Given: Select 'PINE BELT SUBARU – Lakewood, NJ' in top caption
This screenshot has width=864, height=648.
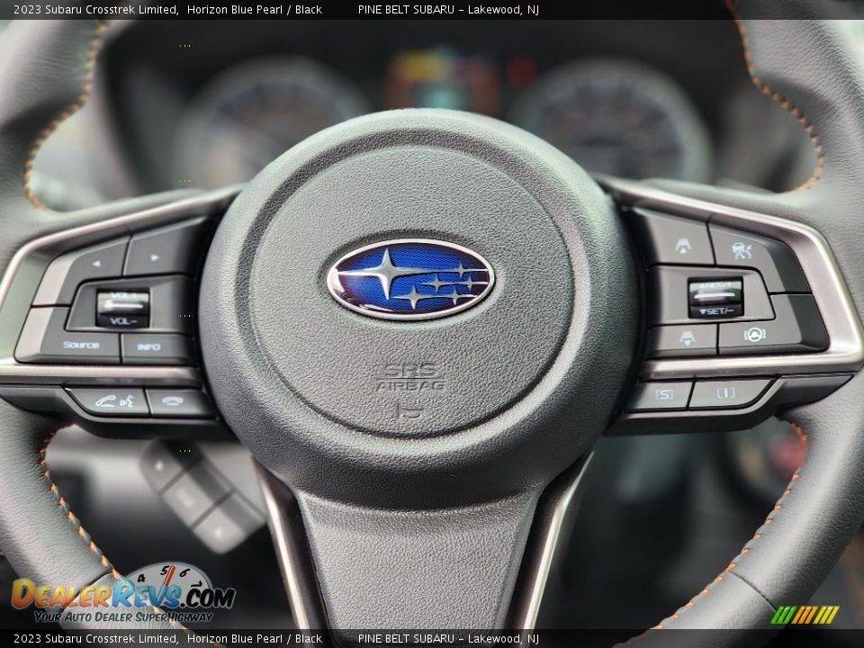Looking at the screenshot, I should 448,9.
